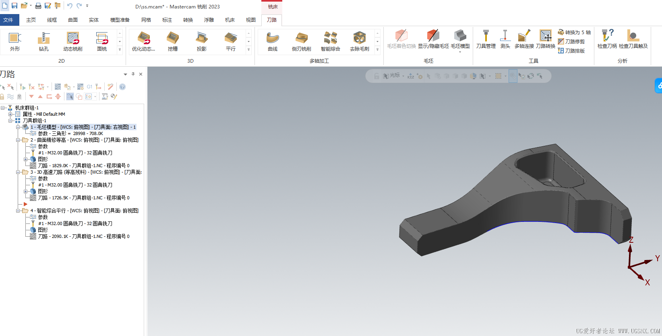Move insert arrow up one item
Image resolution: width=662 pixels, height=336 pixels.
pyautogui.click(x=40, y=96)
